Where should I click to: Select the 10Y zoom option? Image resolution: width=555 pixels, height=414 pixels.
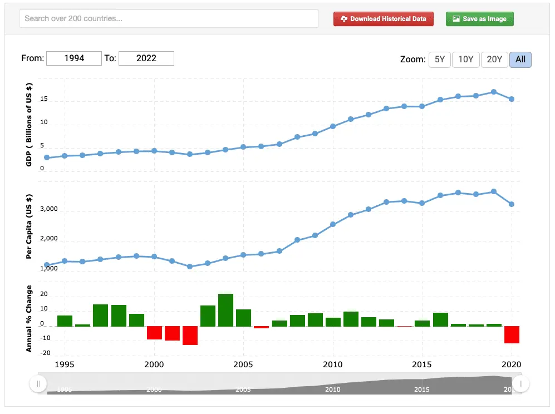pyautogui.click(x=465, y=60)
